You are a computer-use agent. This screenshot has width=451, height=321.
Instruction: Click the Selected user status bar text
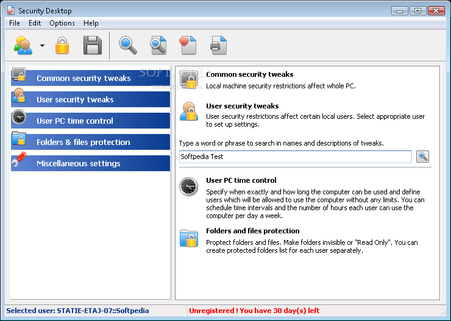click(x=77, y=311)
